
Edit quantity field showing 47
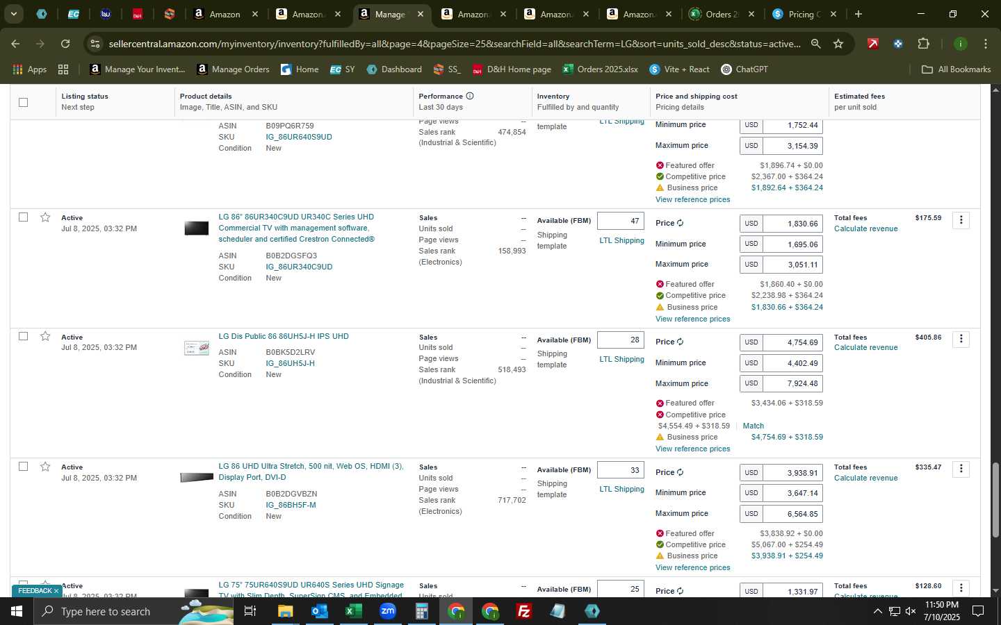tap(621, 221)
